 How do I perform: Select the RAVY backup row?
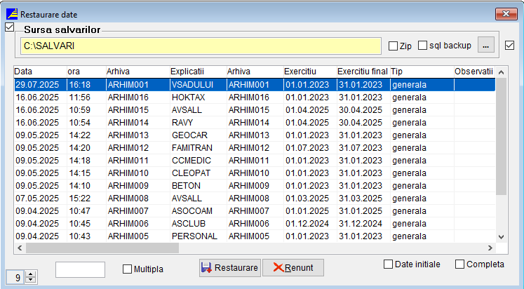(255, 123)
